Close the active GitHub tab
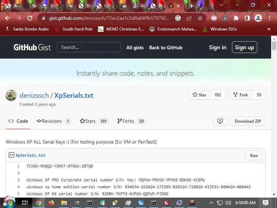Screen dimensions: 277x208 click(178, 6)
